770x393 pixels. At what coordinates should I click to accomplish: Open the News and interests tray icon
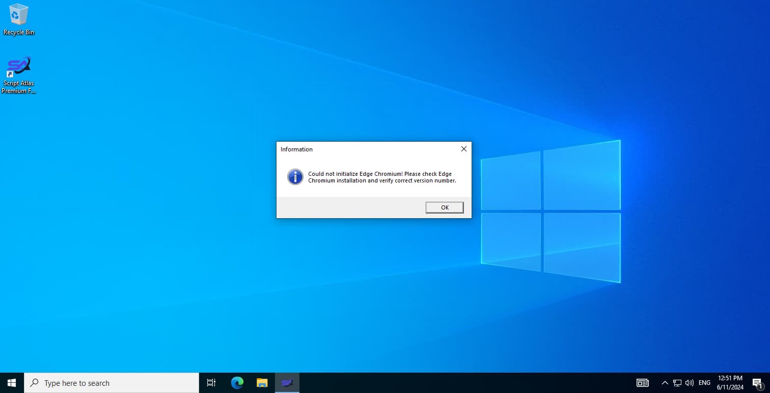tap(643, 383)
